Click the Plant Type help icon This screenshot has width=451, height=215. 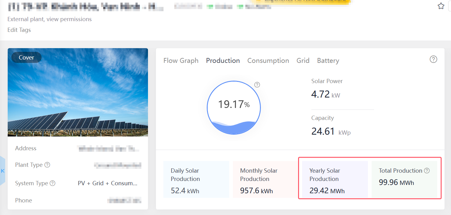click(x=47, y=165)
